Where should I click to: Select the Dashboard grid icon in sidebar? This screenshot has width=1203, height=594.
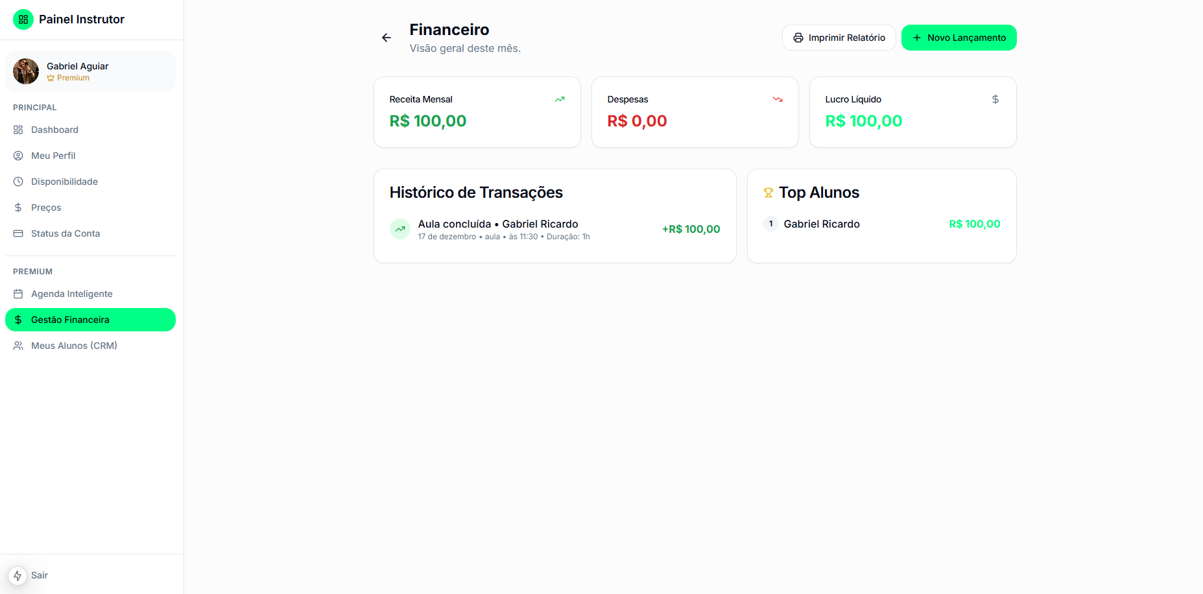(19, 130)
